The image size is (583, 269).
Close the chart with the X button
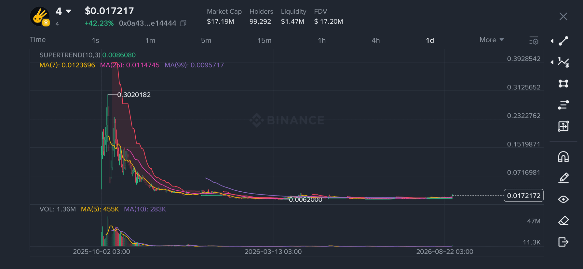click(563, 17)
